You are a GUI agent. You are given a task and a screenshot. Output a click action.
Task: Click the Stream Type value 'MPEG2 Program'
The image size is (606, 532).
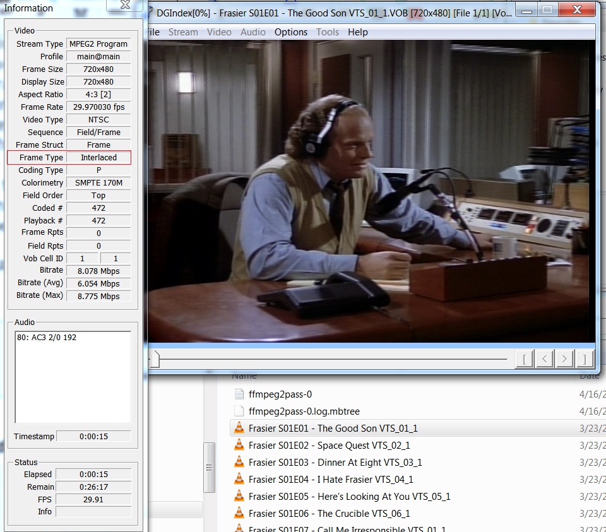point(98,44)
